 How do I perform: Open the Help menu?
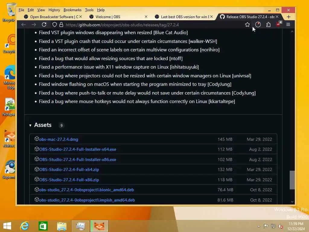point(101,10)
